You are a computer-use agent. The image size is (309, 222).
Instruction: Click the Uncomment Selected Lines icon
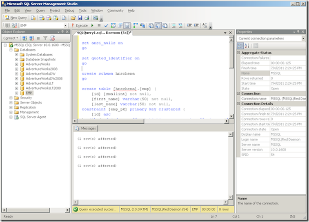coord(180,25)
